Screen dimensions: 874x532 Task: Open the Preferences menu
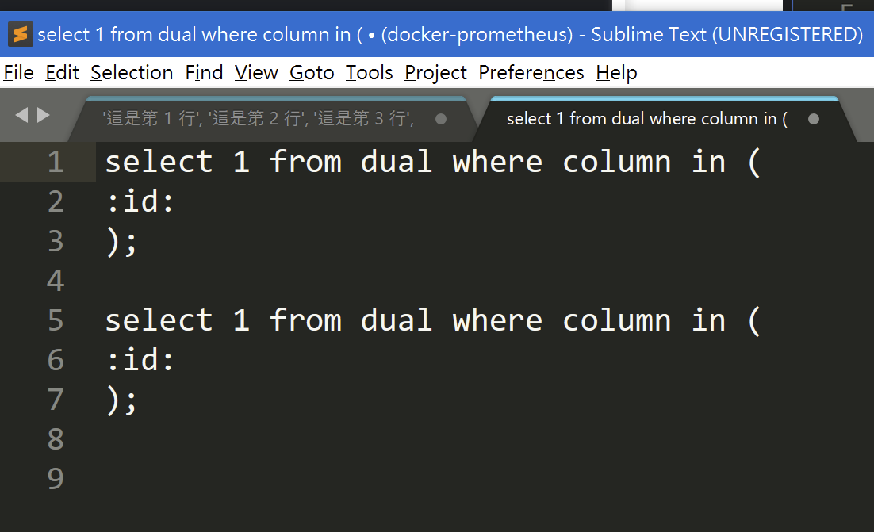point(531,72)
